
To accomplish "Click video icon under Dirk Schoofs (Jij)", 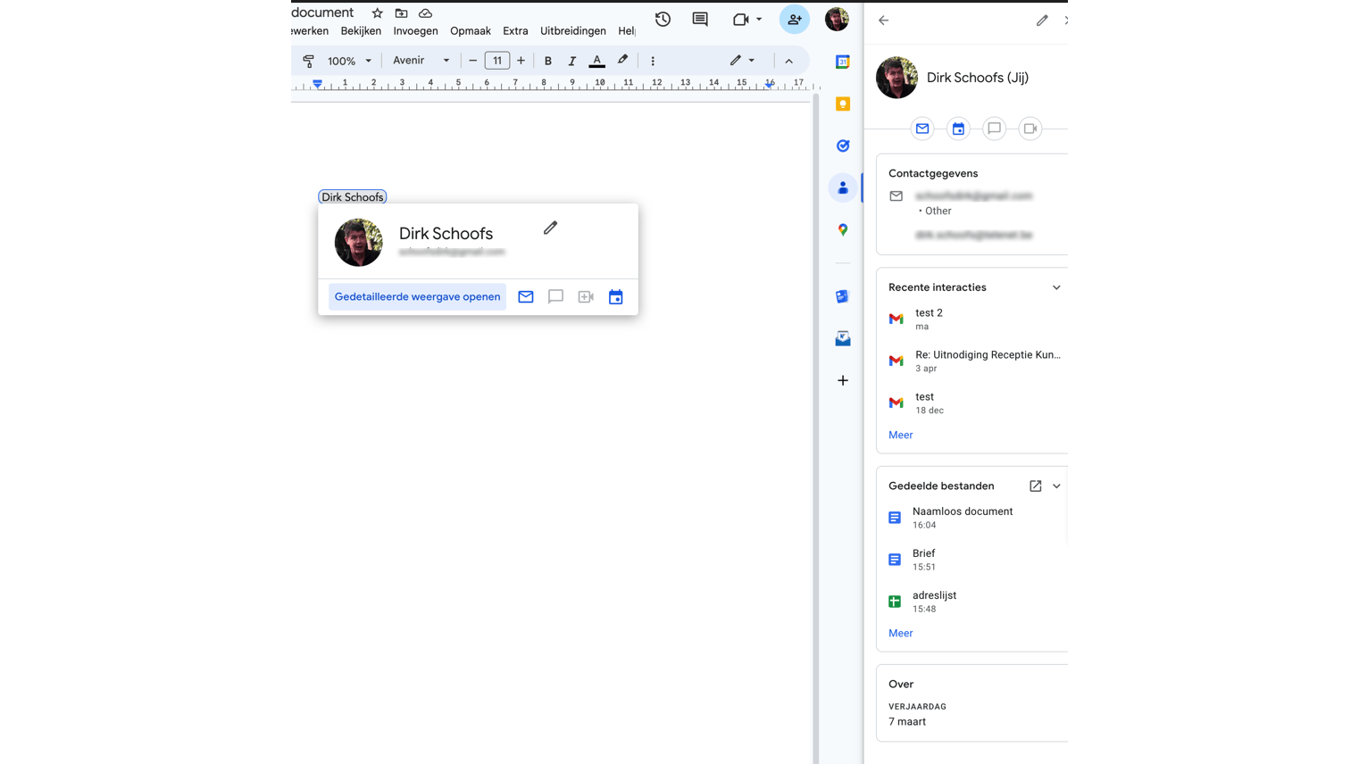I will pos(1030,129).
